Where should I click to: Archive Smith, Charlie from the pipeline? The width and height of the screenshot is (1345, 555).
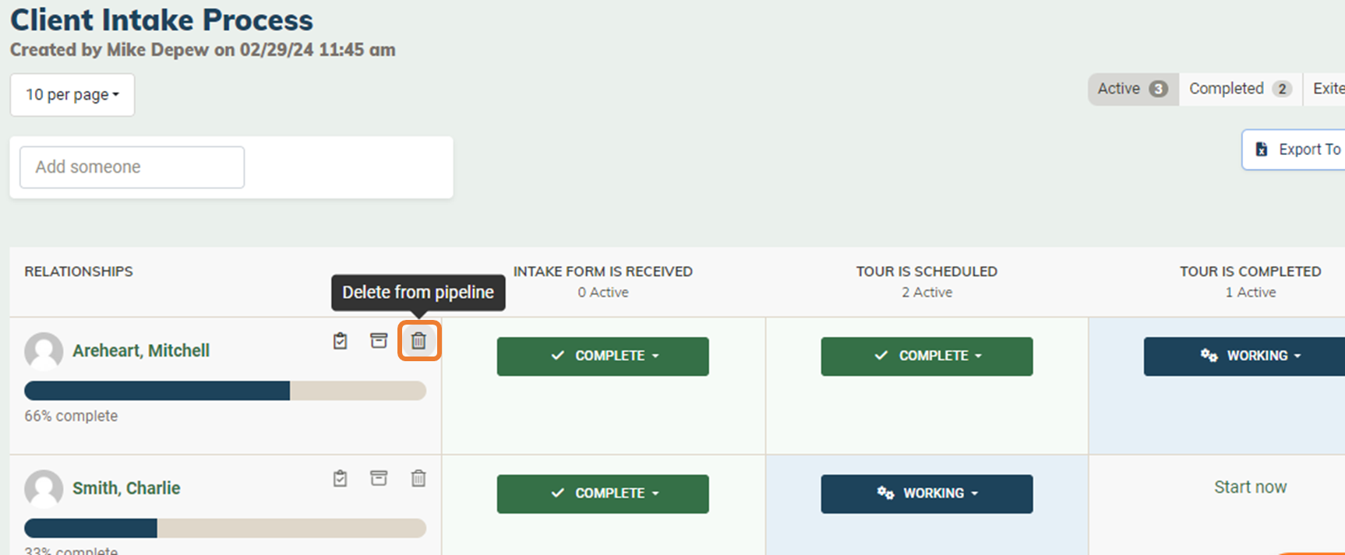pyautogui.click(x=379, y=479)
